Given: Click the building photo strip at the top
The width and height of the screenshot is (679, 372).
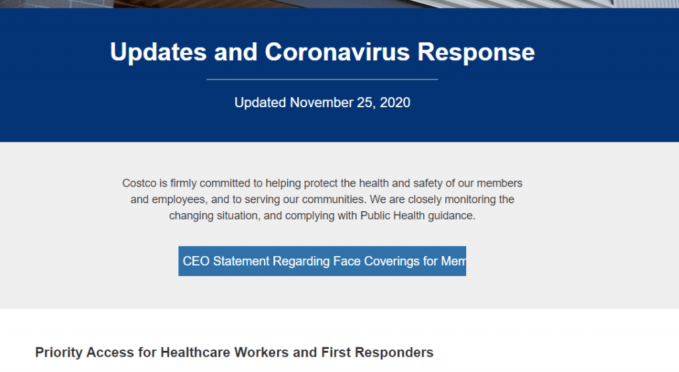Looking at the screenshot, I should pyautogui.click(x=339, y=4).
